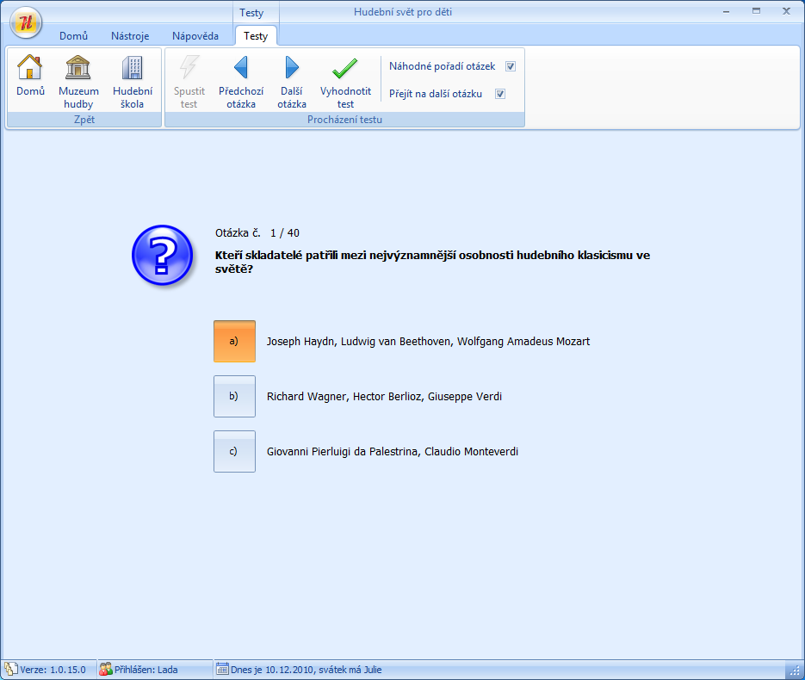This screenshot has height=680, width=805.
Task: Click the Zpět group label
Action: (84, 120)
